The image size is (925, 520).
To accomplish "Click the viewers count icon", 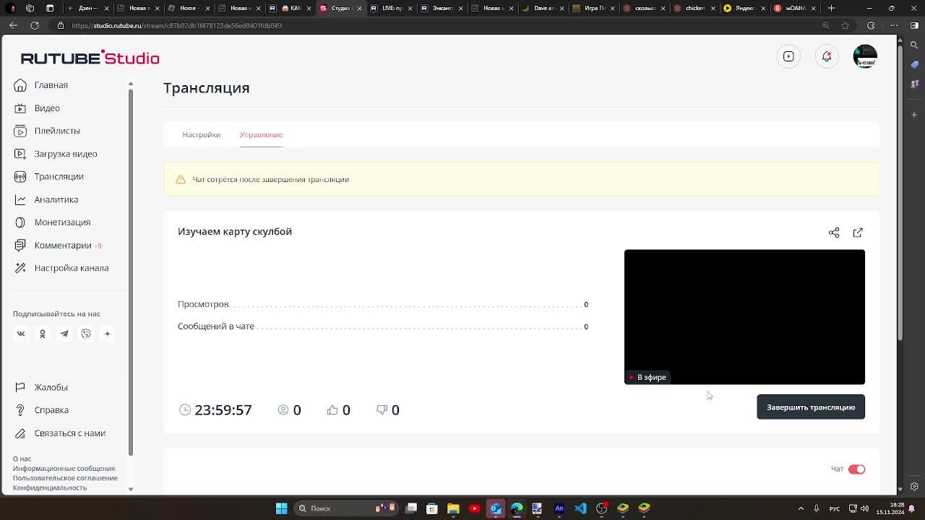I will click(x=283, y=409).
